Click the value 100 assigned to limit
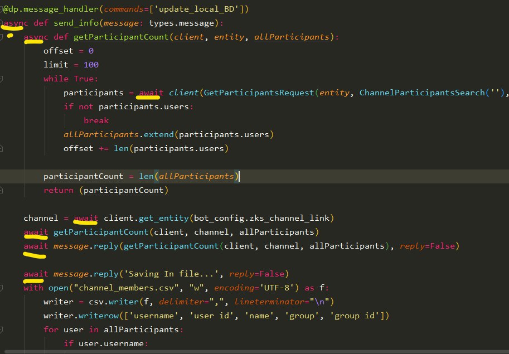The height and width of the screenshot is (354, 509). 91,65
